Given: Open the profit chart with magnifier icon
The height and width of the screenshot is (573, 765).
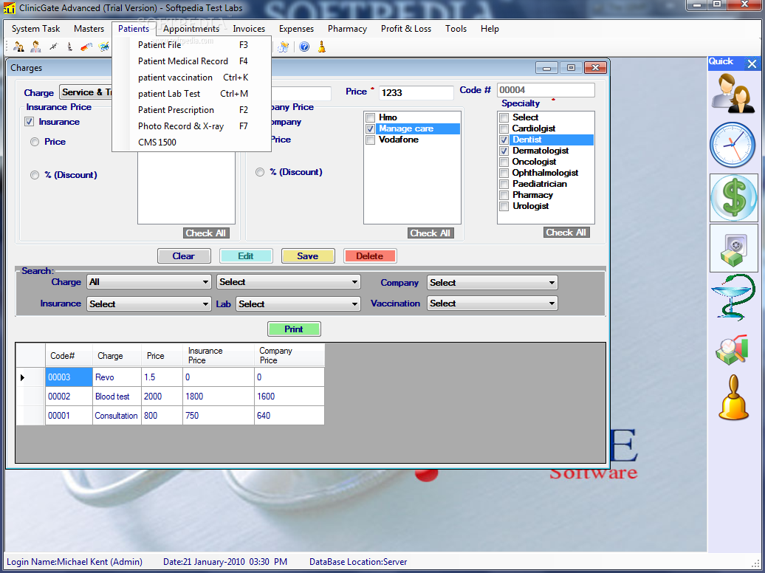Looking at the screenshot, I should click(x=733, y=349).
